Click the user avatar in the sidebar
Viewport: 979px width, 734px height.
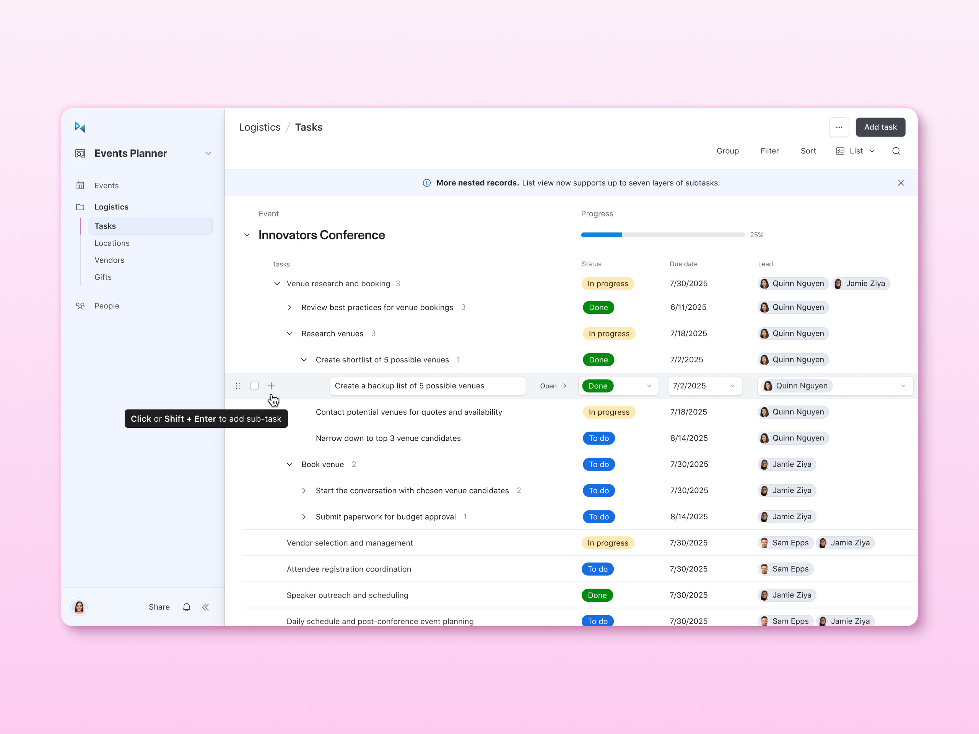point(79,607)
